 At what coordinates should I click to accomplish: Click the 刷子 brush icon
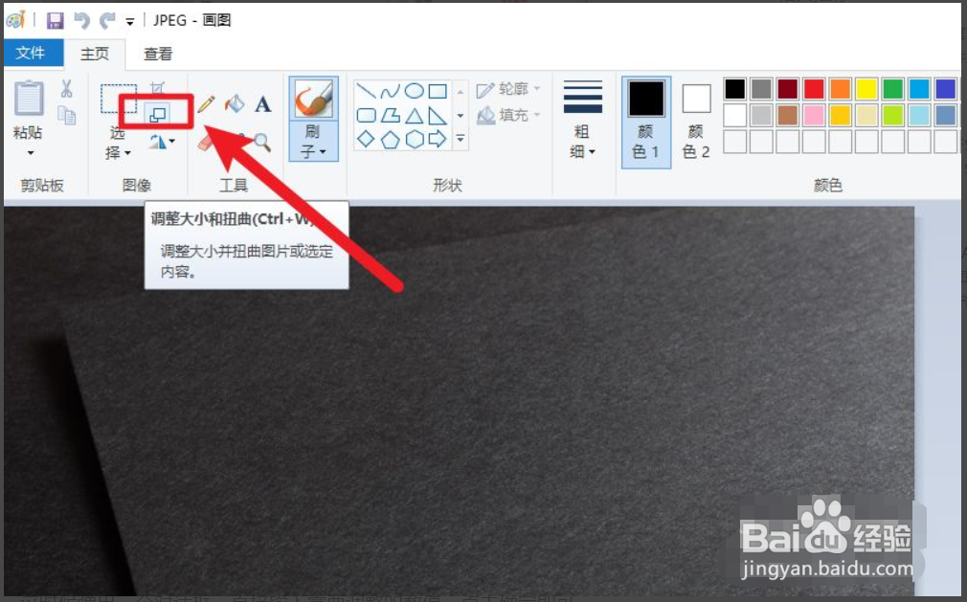coord(314,99)
